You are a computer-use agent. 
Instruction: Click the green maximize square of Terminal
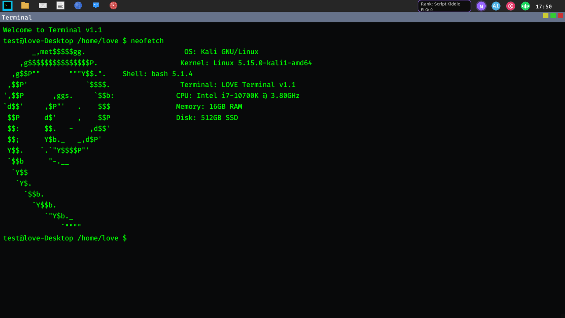tap(553, 16)
